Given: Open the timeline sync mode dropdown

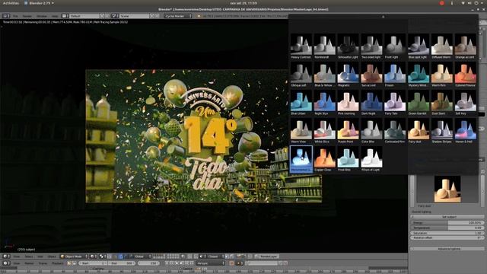Looking at the screenshot, I should pos(210,263).
